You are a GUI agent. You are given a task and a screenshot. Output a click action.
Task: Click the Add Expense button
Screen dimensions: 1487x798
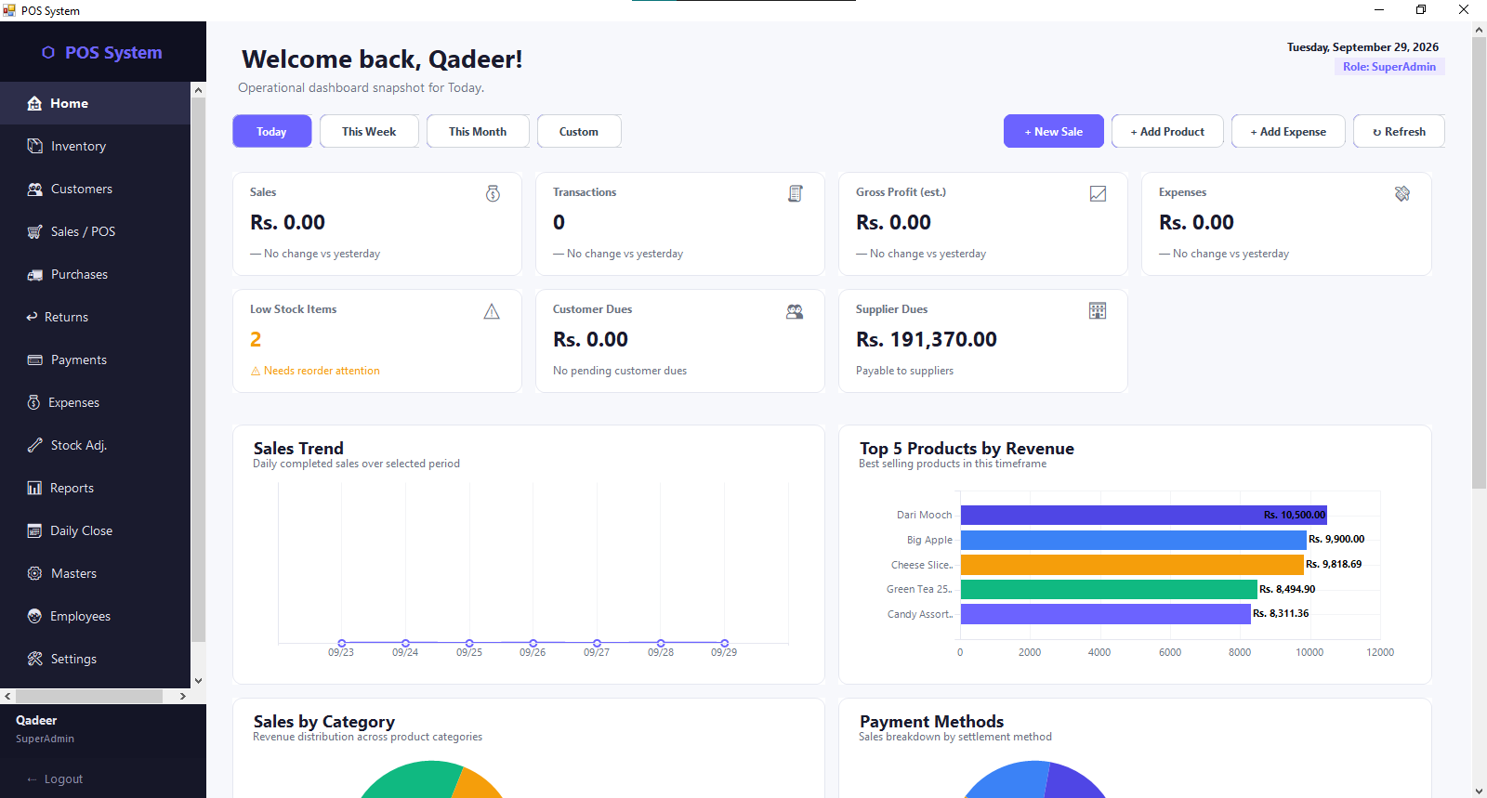coord(1288,131)
